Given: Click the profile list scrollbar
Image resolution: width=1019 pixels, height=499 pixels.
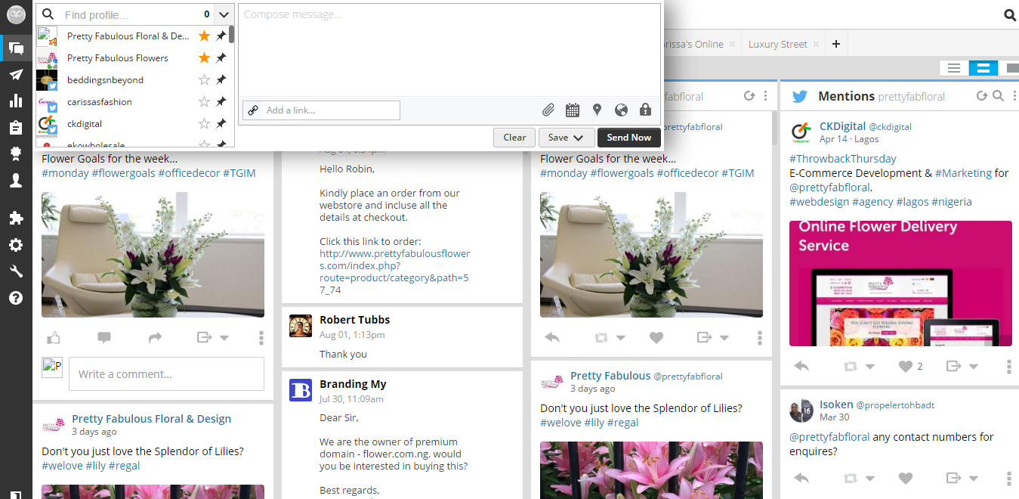Looking at the screenshot, I should pos(231,35).
